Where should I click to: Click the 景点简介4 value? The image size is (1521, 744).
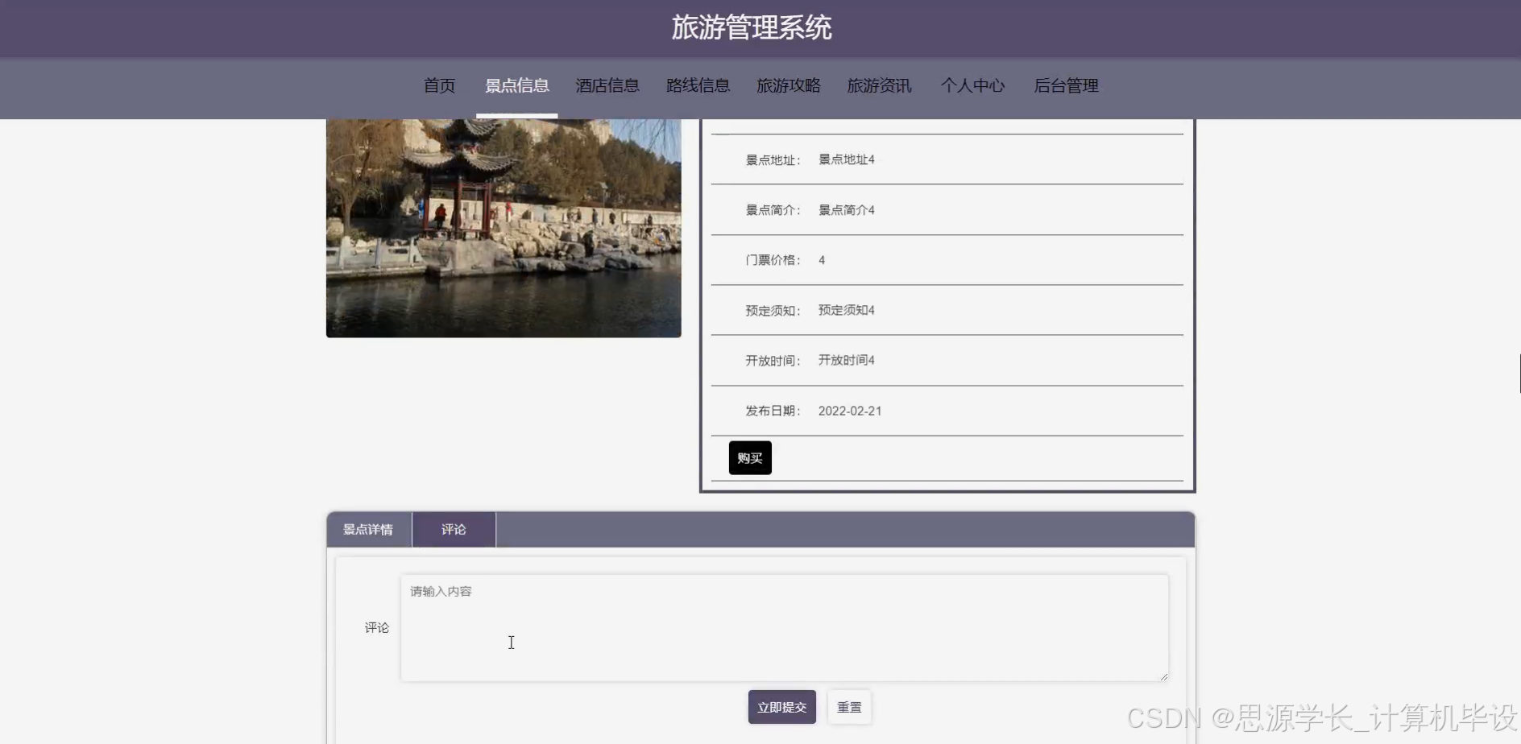[x=847, y=210]
